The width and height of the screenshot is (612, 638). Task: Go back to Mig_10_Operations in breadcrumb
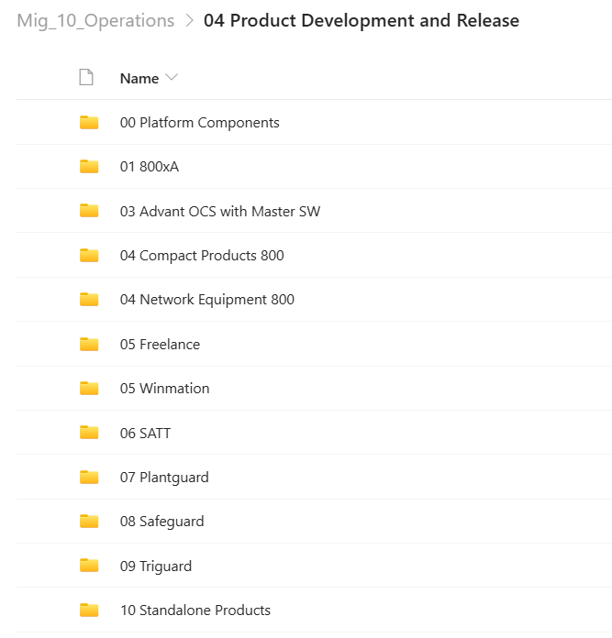coord(95,20)
